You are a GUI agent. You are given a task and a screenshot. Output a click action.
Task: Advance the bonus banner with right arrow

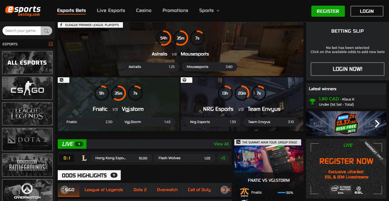point(377,123)
